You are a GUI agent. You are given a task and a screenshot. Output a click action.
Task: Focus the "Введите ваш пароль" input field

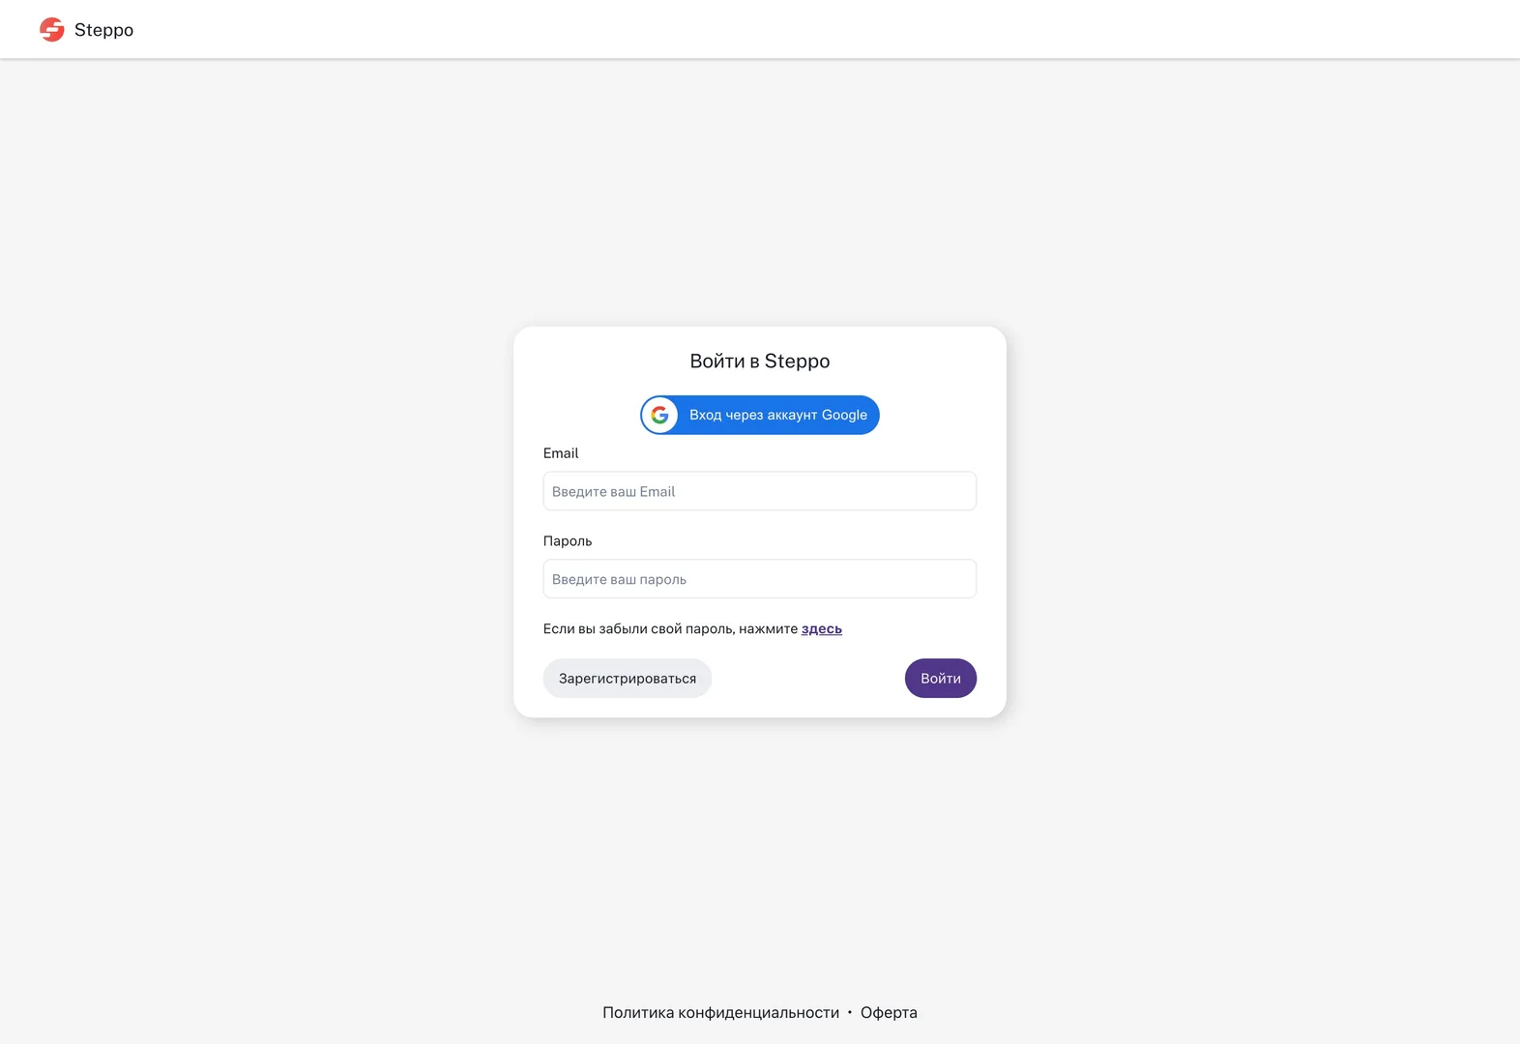759,579
